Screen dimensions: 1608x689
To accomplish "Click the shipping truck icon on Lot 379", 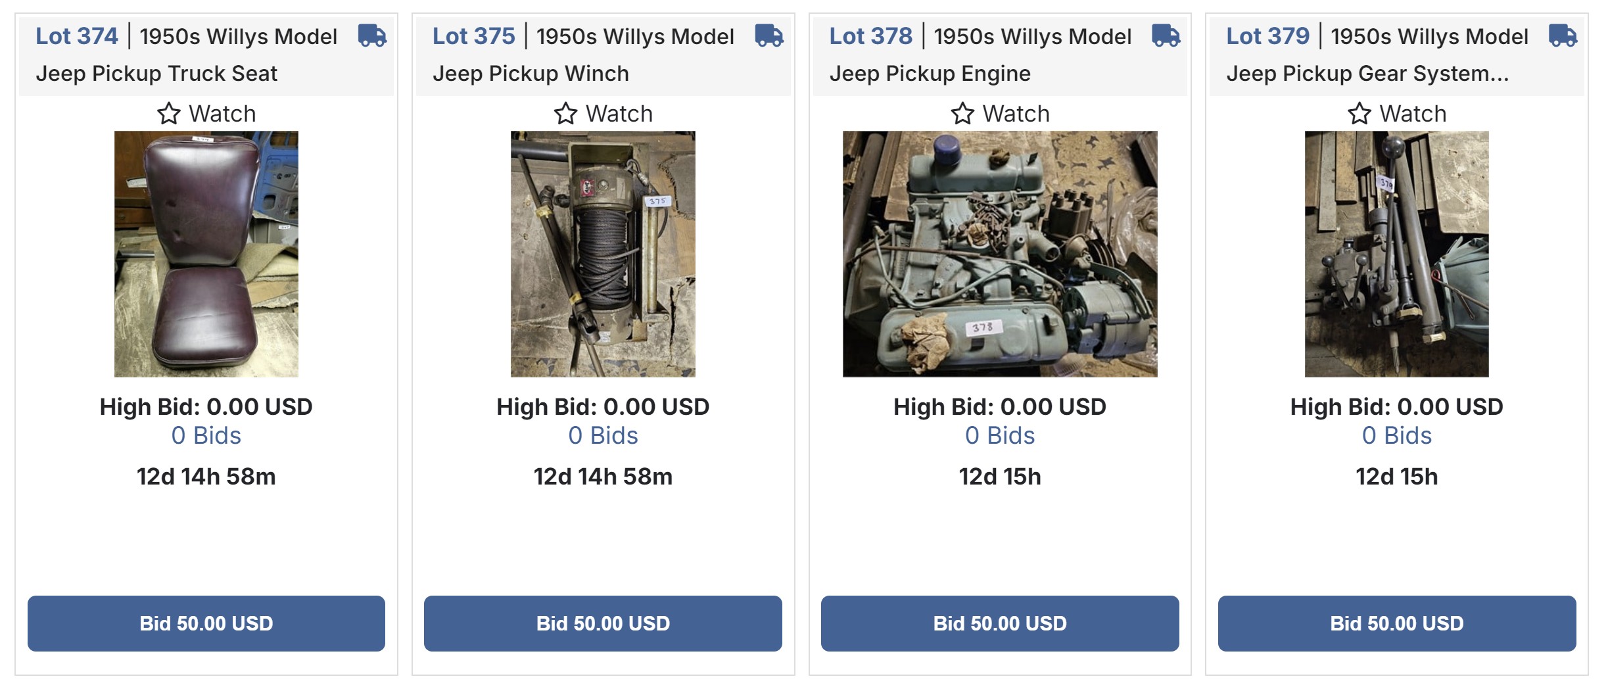I will pos(1563,36).
